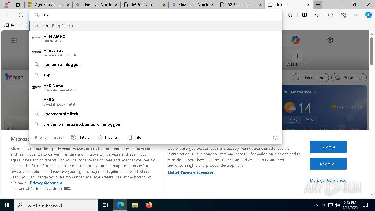Show hidden system tray icons chevron
This screenshot has width=375, height=211.
(316, 205)
